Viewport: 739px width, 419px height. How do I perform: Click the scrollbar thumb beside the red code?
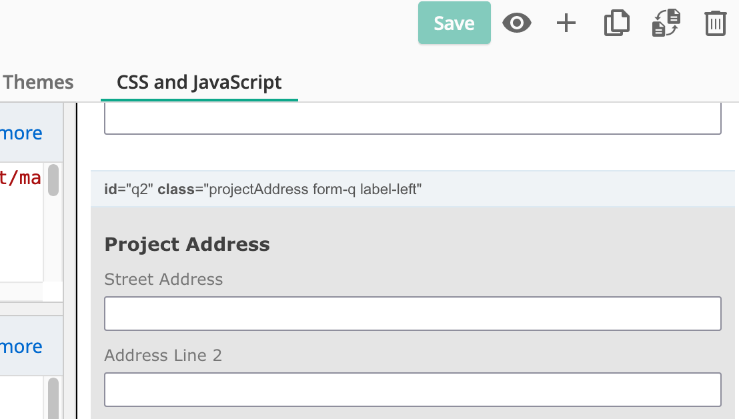pyautogui.click(x=53, y=180)
